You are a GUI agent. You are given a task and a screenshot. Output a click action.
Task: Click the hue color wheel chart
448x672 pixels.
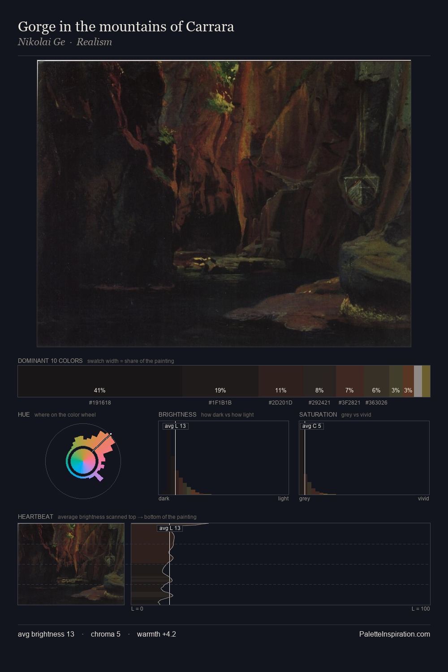[83, 461]
